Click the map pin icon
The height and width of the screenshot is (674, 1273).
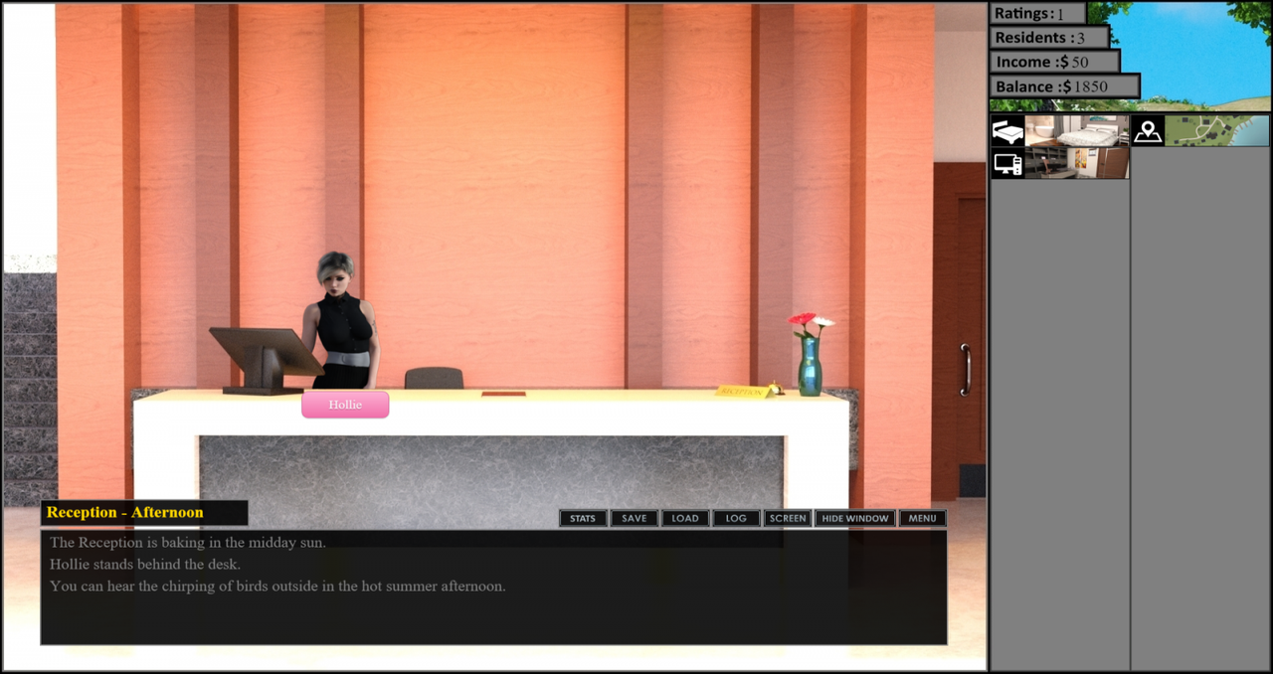pyautogui.click(x=1148, y=131)
